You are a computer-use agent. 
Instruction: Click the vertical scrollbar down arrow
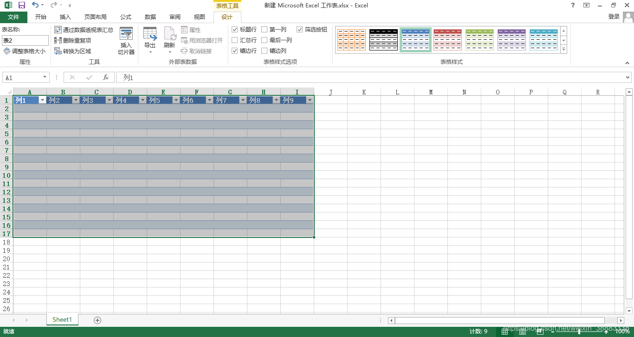click(629, 311)
